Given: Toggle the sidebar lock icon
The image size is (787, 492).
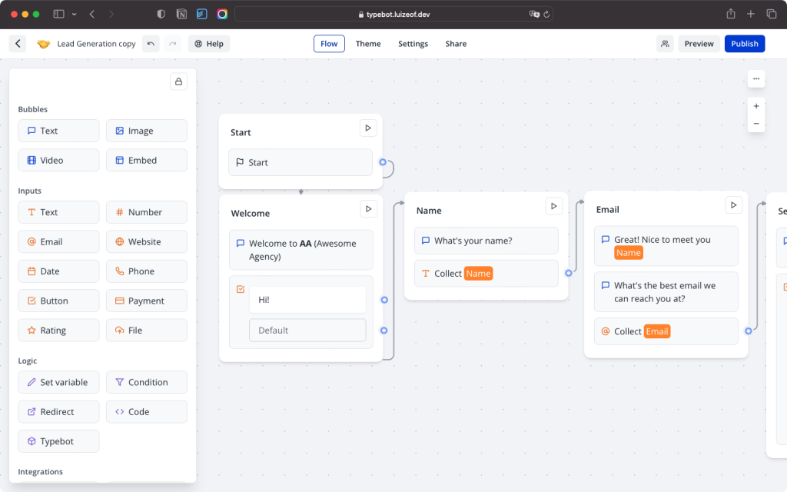Looking at the screenshot, I should tap(178, 81).
